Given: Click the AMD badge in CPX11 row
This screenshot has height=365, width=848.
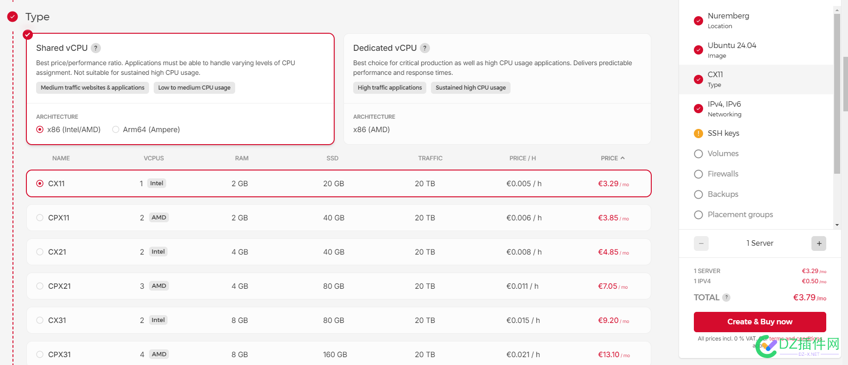Looking at the screenshot, I should 159,218.
